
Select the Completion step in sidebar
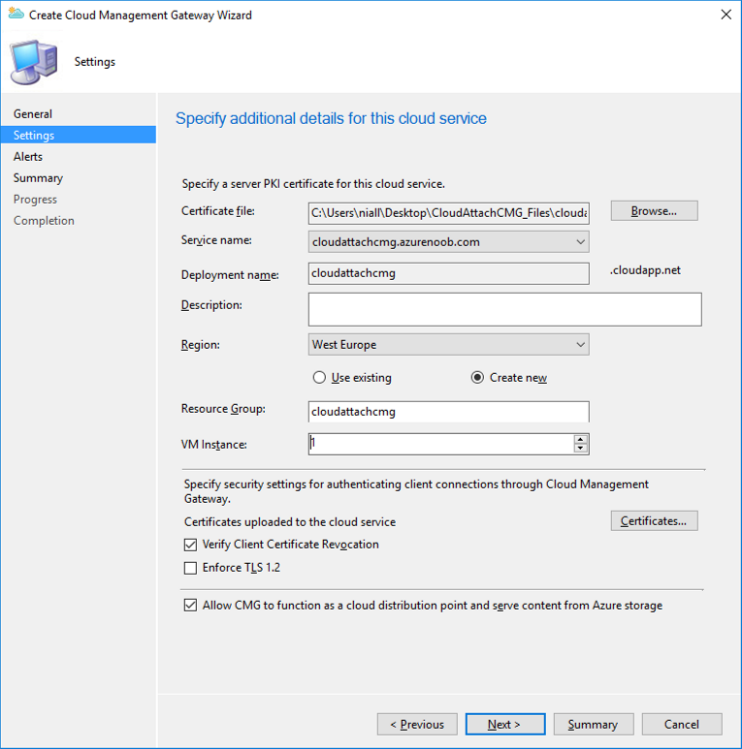pos(44,221)
